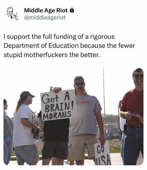
Task: Click the khaki cargo shorts in the photo
Action: (83, 147)
